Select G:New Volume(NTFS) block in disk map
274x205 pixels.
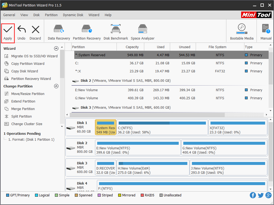click(x=224, y=147)
